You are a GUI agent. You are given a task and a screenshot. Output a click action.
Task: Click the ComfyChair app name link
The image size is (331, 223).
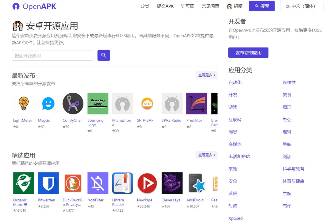pos(73,121)
